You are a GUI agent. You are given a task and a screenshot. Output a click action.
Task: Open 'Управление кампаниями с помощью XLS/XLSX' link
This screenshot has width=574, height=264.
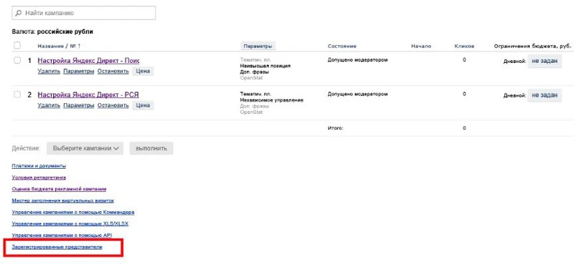pos(70,223)
